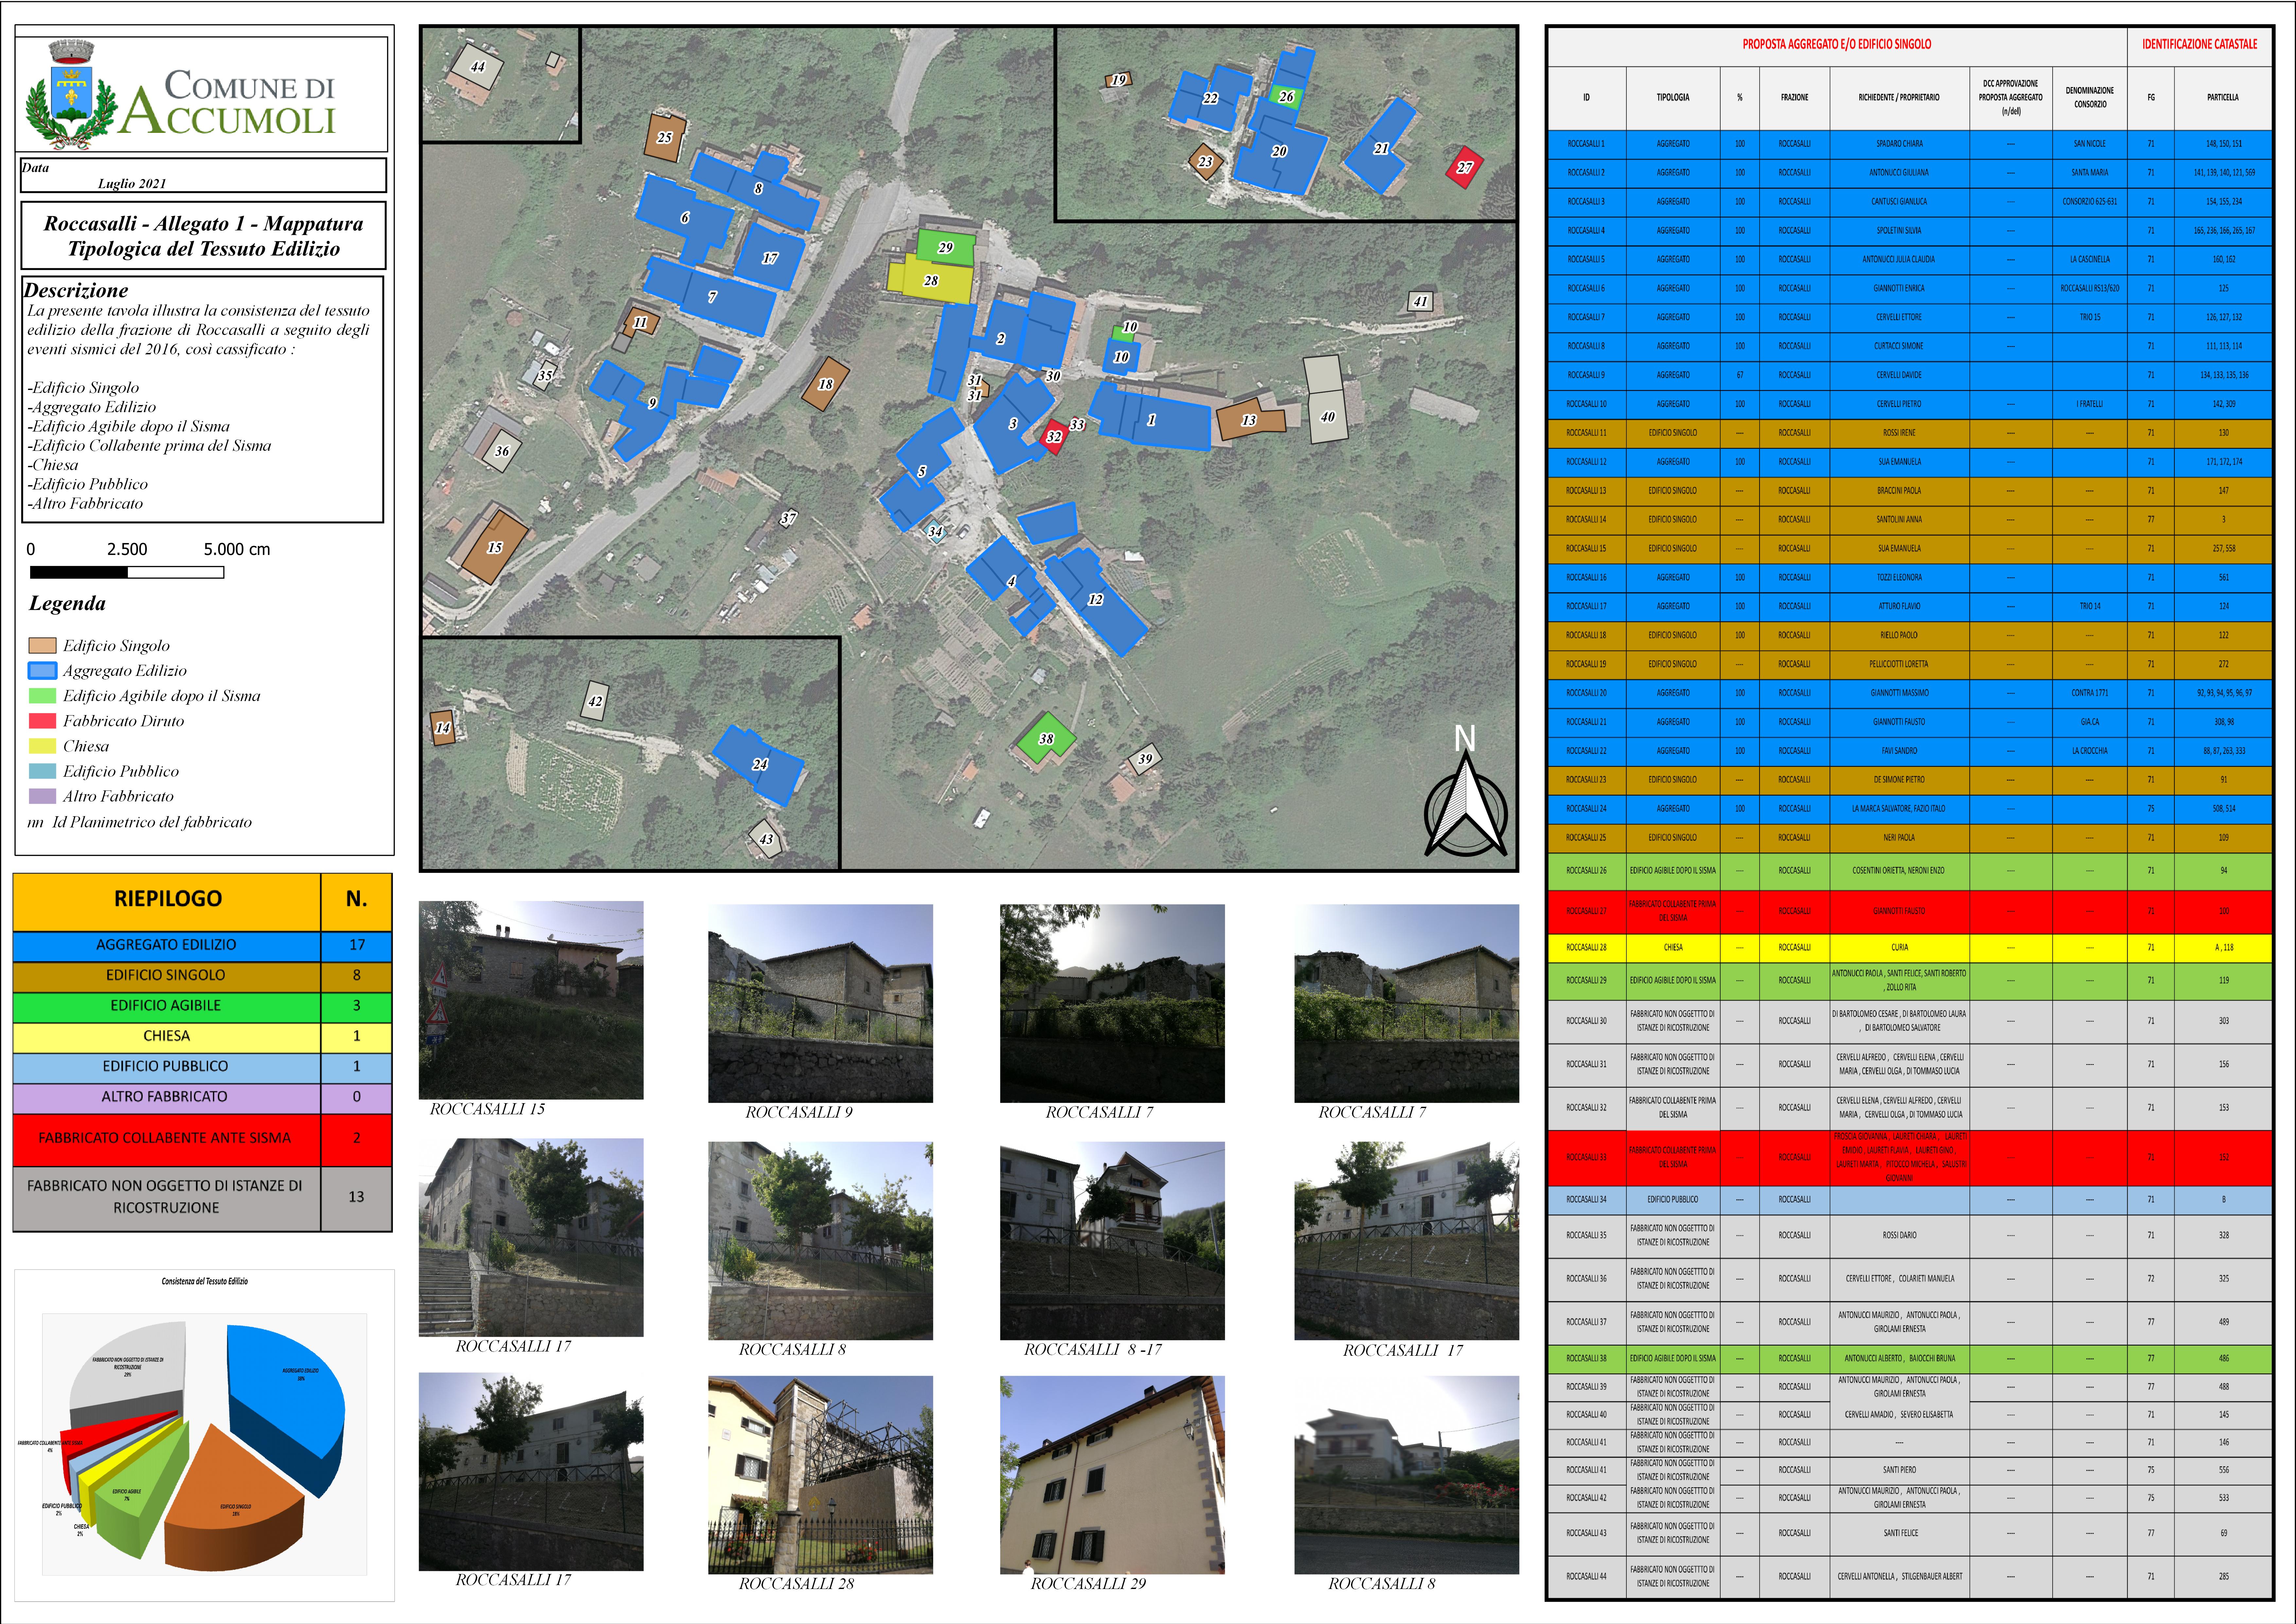Viewport: 2296px width, 1624px height.
Task: Open the photo captioned ROCCASALLI 15
Action: tap(531, 1000)
